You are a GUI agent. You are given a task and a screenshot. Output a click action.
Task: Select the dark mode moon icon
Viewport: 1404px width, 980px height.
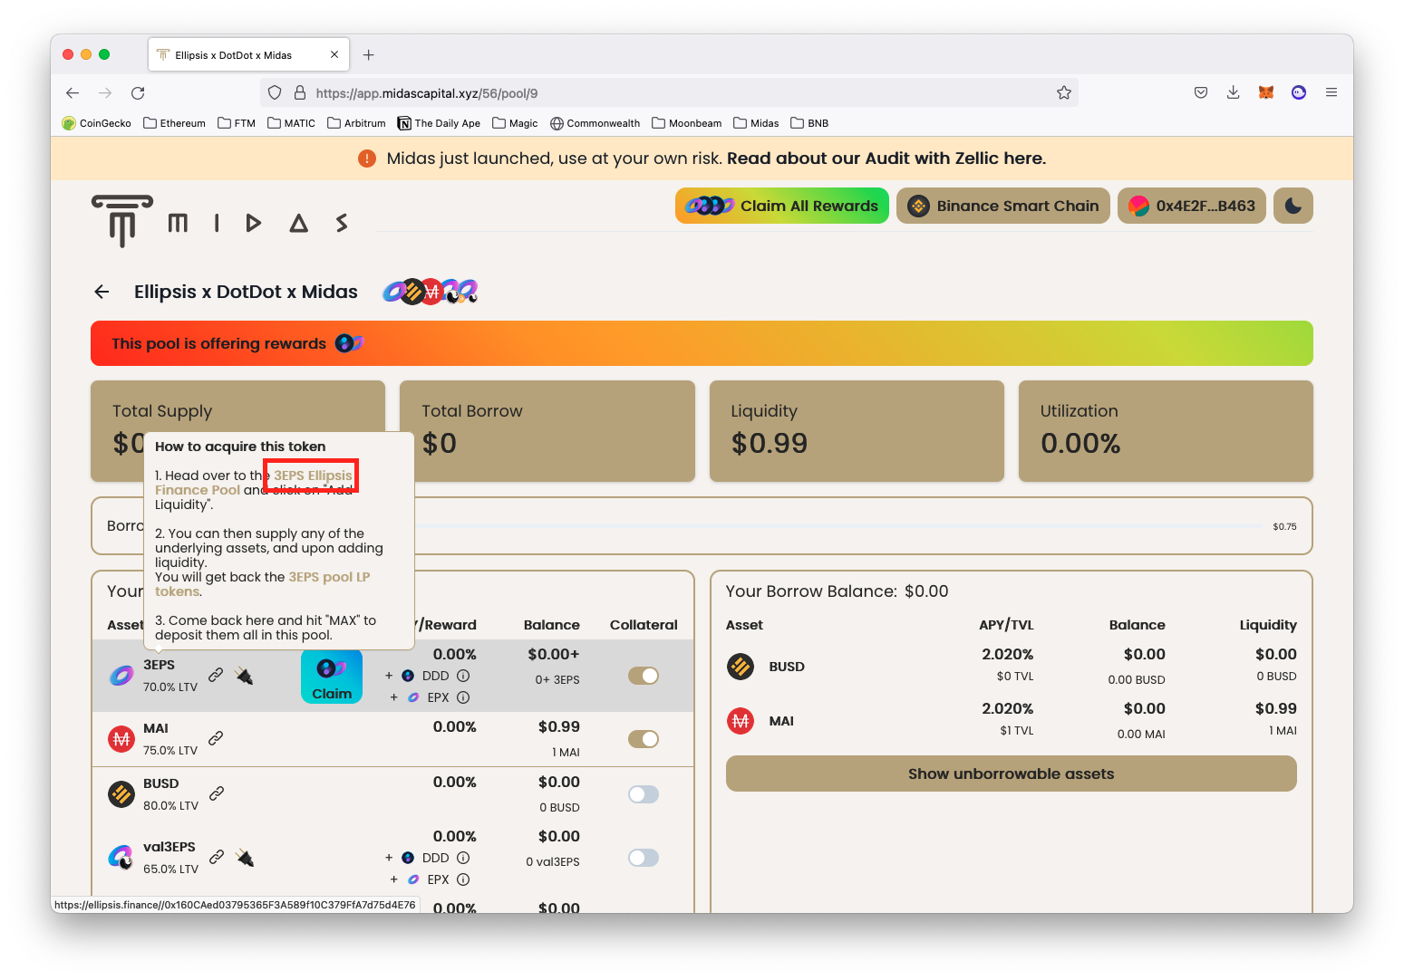pyautogui.click(x=1293, y=206)
